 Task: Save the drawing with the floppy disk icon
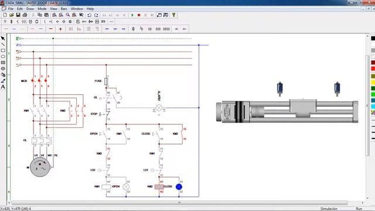[18, 15]
